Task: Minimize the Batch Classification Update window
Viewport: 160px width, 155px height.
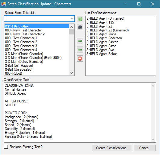Action: 125,4
